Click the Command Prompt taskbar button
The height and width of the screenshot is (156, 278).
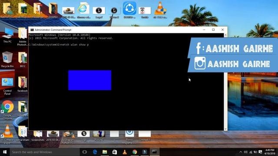click(155, 152)
